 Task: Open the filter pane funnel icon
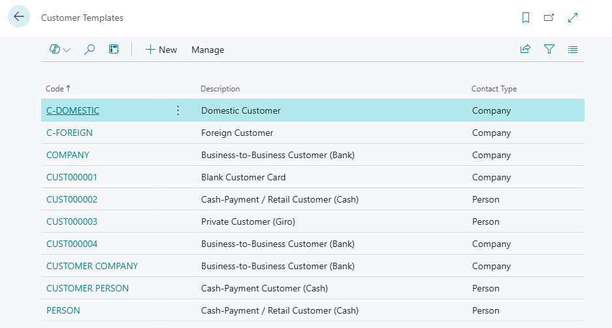point(549,49)
